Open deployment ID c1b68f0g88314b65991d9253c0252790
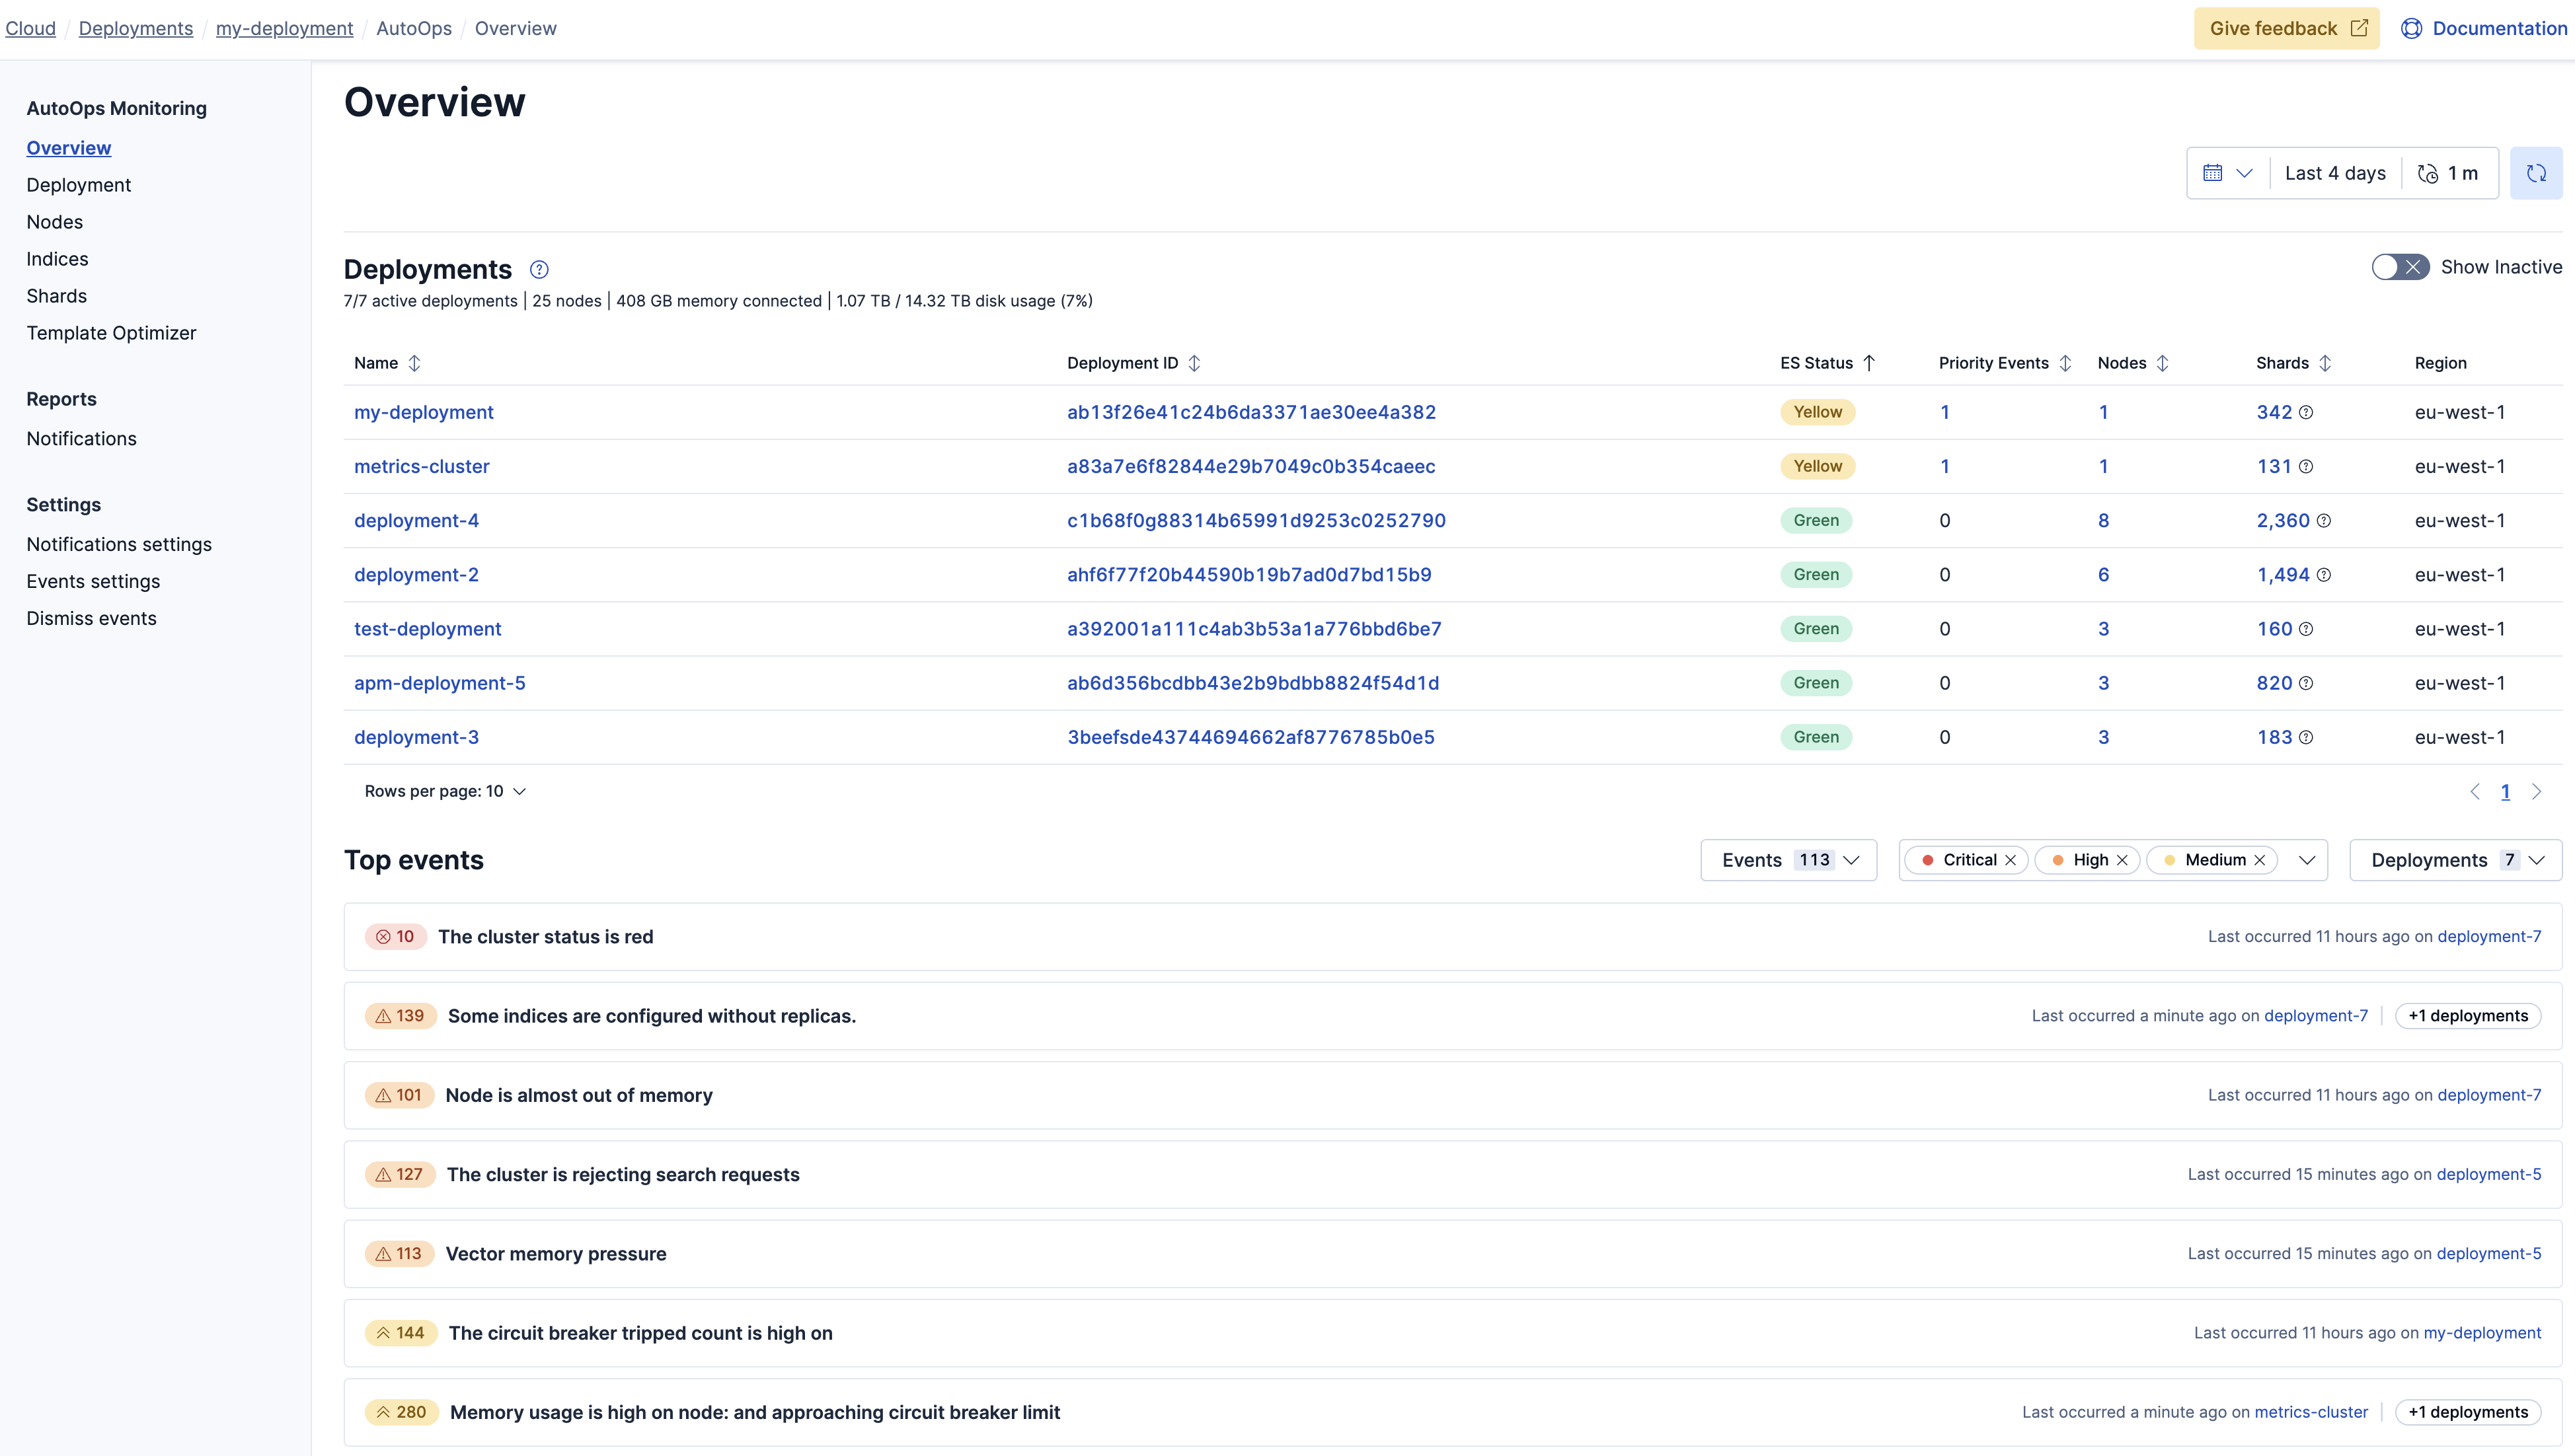Image resolution: width=2575 pixels, height=1456 pixels. click(x=1256, y=520)
